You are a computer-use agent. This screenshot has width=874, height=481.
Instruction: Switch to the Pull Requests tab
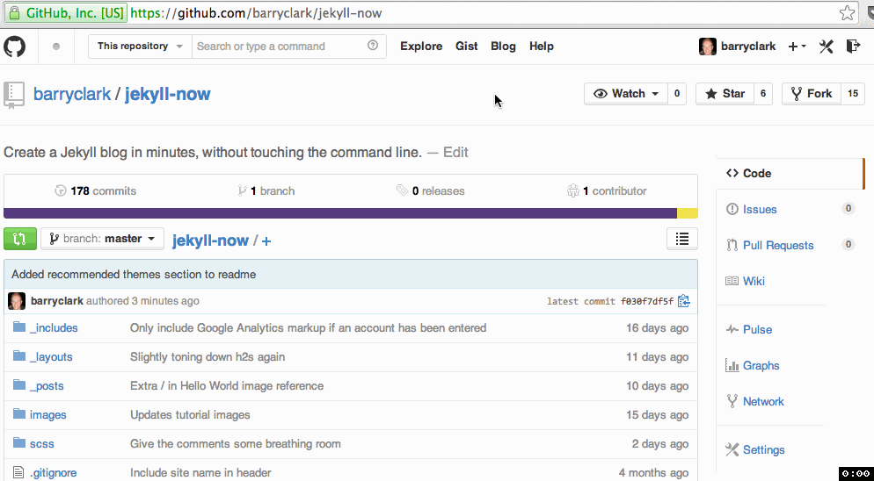click(777, 245)
